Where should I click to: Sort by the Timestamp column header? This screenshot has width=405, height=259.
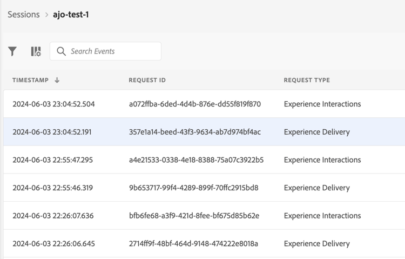coord(30,80)
